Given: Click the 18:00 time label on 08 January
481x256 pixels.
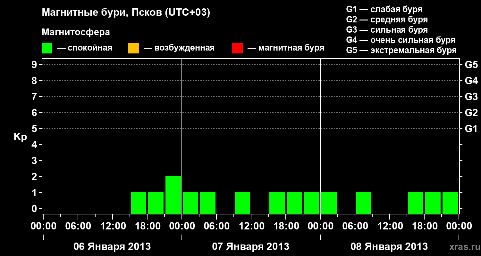Looking at the screenshot, I should click(424, 226).
